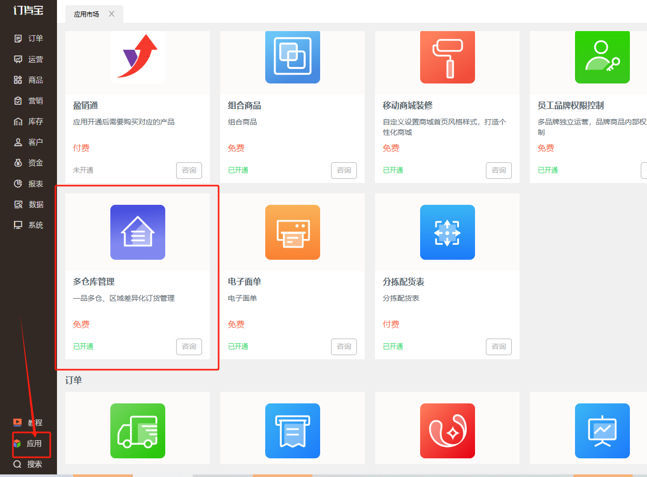Click the 员工品牌权限控制 card title
The height and width of the screenshot is (477, 647).
point(571,106)
